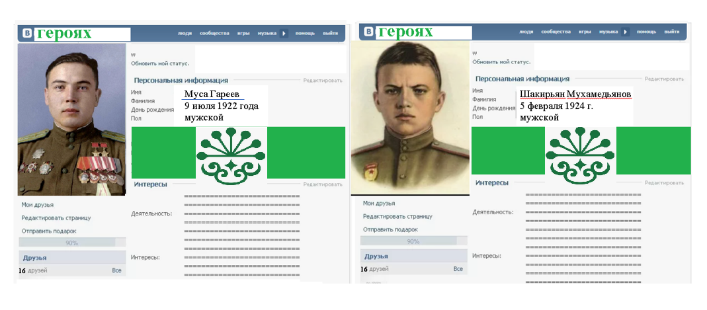Open 'сообщества' in the left navigation bar
Screen dimensions: 707x310
214,33
